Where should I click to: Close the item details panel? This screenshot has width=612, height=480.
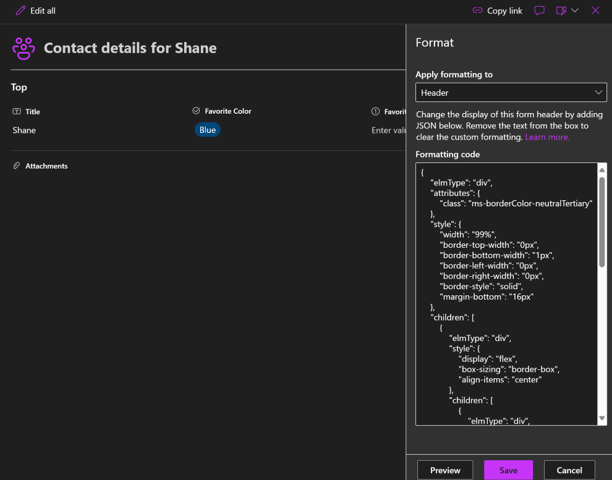595,11
